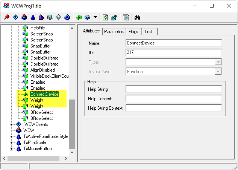
Task: Click the tree's horizontal scrollbar thumb
Action: (x=33, y=158)
